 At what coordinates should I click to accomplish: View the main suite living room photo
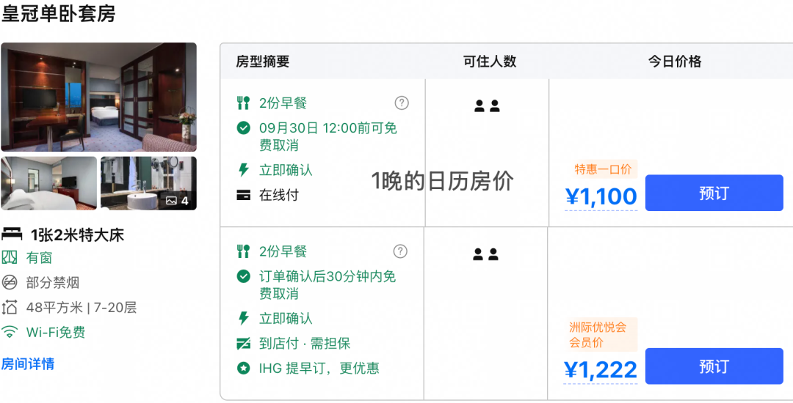pos(98,97)
